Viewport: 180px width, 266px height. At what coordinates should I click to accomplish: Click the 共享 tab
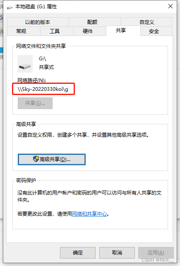click(x=121, y=31)
